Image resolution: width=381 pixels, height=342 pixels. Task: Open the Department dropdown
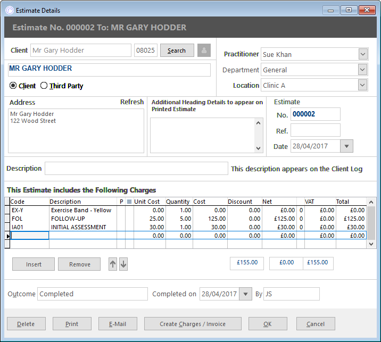click(x=362, y=70)
